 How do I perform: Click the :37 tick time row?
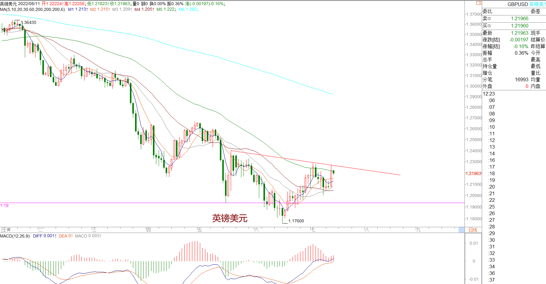(491, 280)
